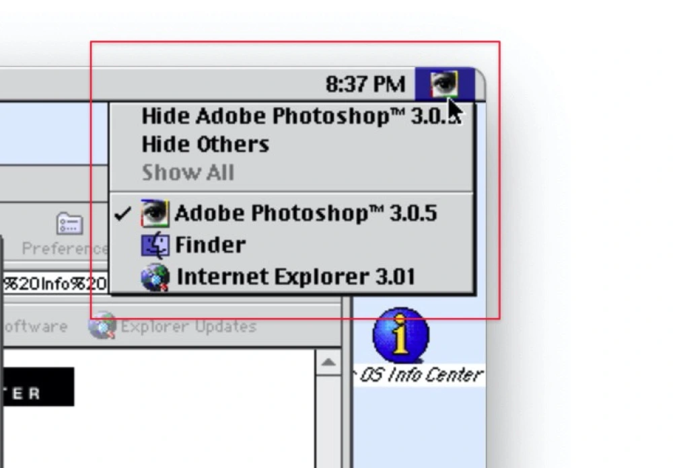The width and height of the screenshot is (673, 468).
Task: Open the Explorer Updates favorites link
Action: point(173,326)
